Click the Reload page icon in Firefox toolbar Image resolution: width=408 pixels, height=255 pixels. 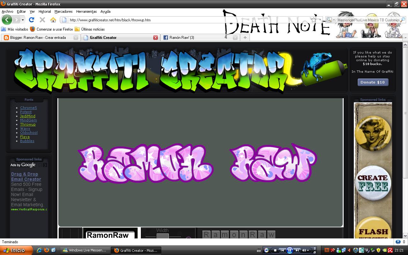coord(31,19)
